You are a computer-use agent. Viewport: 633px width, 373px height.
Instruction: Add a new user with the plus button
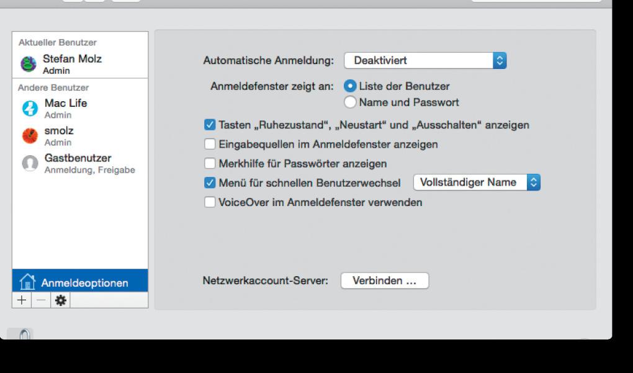pyautogui.click(x=22, y=300)
